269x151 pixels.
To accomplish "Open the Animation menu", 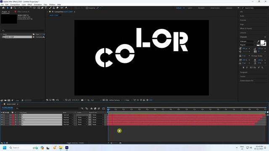I will pyautogui.click(x=38, y=5).
